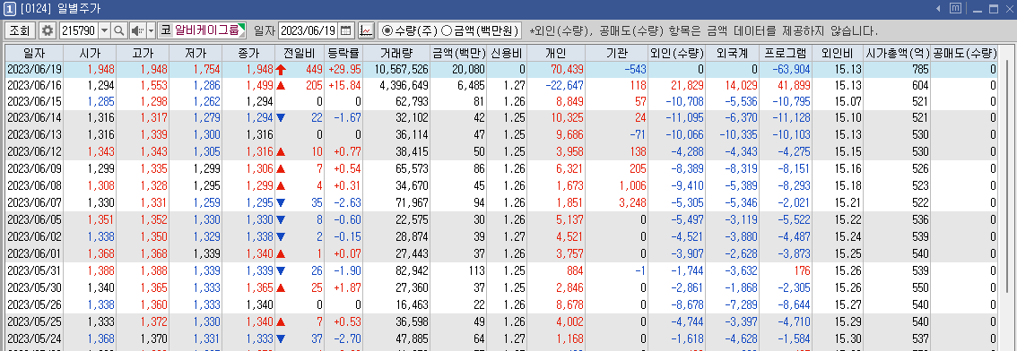Click the change rate -2.70
This screenshot has height=351, width=1017.
point(348,338)
